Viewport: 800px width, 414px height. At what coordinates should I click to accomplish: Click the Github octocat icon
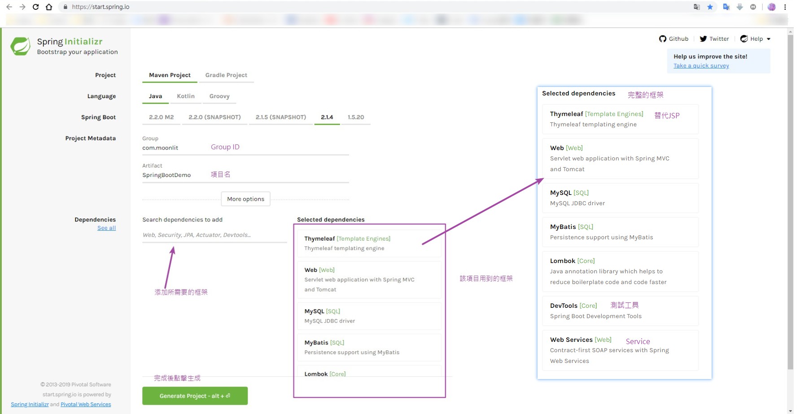[x=663, y=39]
